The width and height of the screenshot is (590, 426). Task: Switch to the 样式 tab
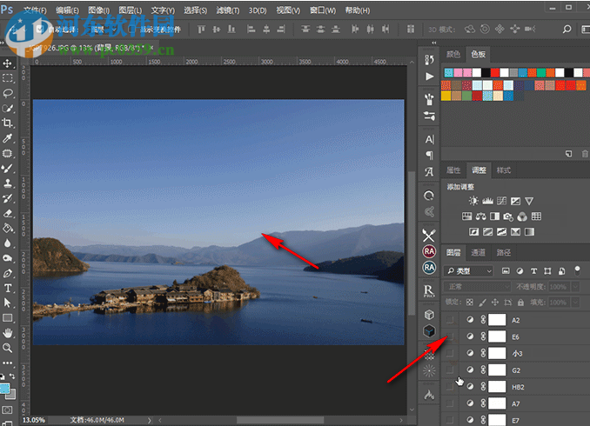pos(504,170)
